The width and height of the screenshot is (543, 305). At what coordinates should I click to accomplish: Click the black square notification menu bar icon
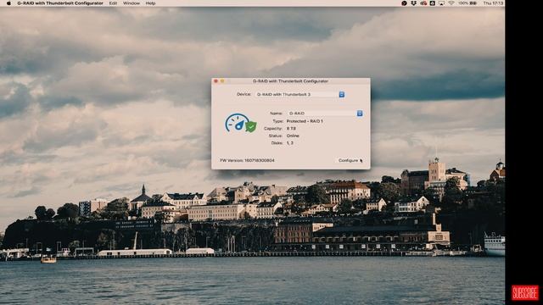[x=432, y=3]
